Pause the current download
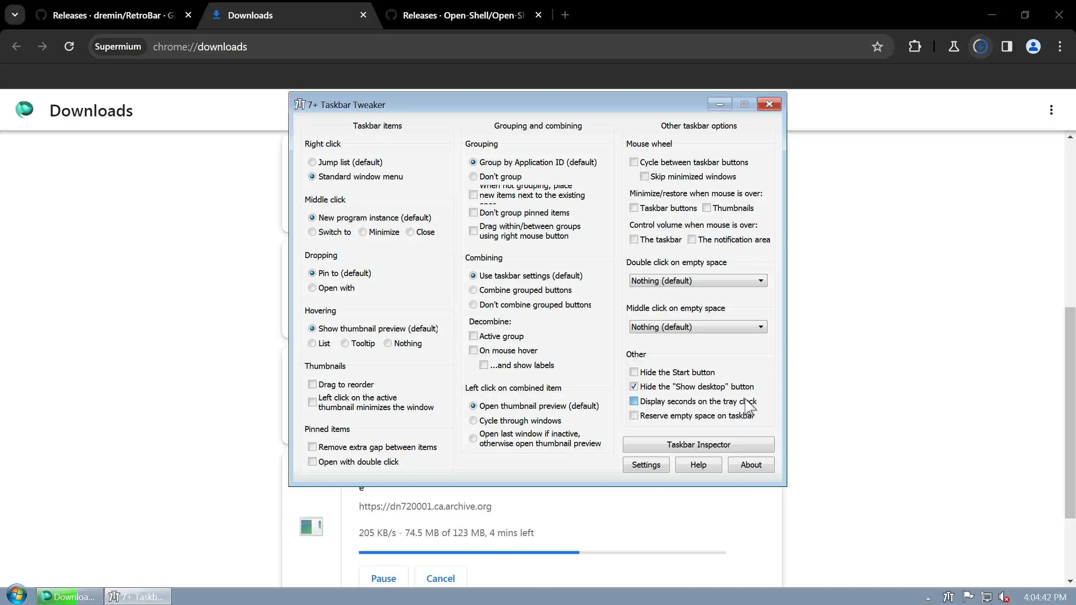1076x605 pixels. pos(383,579)
